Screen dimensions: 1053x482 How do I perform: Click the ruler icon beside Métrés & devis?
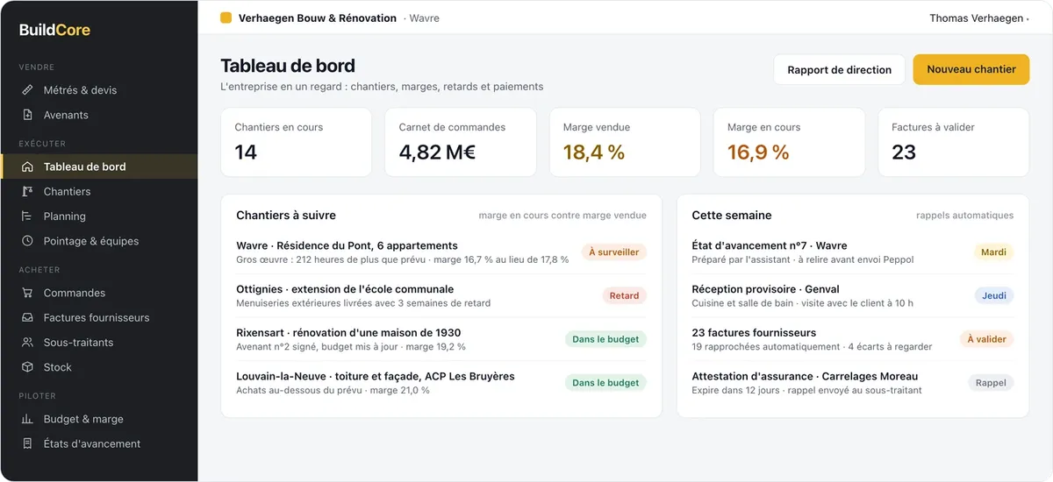click(x=27, y=90)
